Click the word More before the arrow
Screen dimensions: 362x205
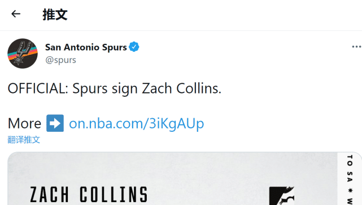click(24, 123)
